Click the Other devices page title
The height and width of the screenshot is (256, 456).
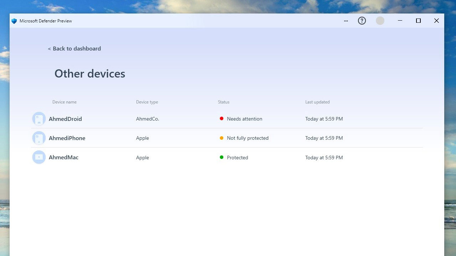pos(89,74)
